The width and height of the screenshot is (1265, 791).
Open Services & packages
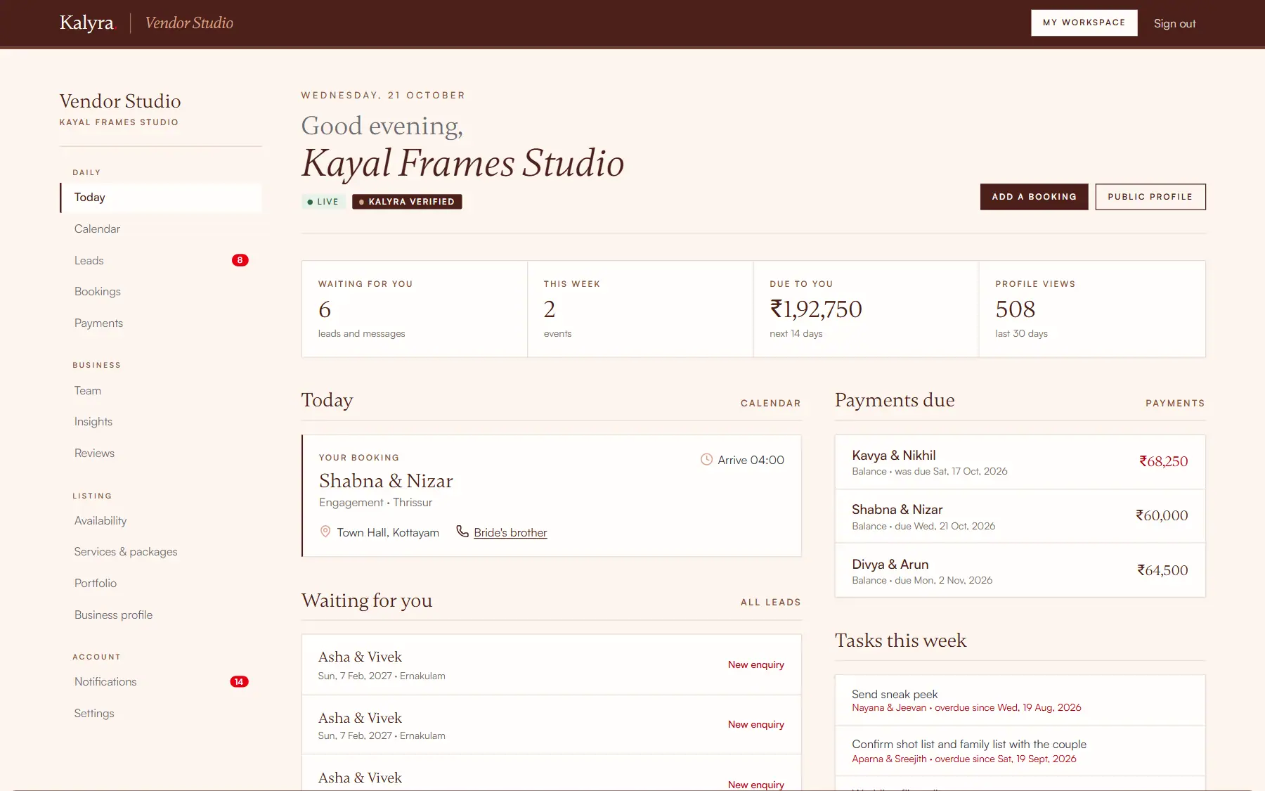[x=161, y=552]
